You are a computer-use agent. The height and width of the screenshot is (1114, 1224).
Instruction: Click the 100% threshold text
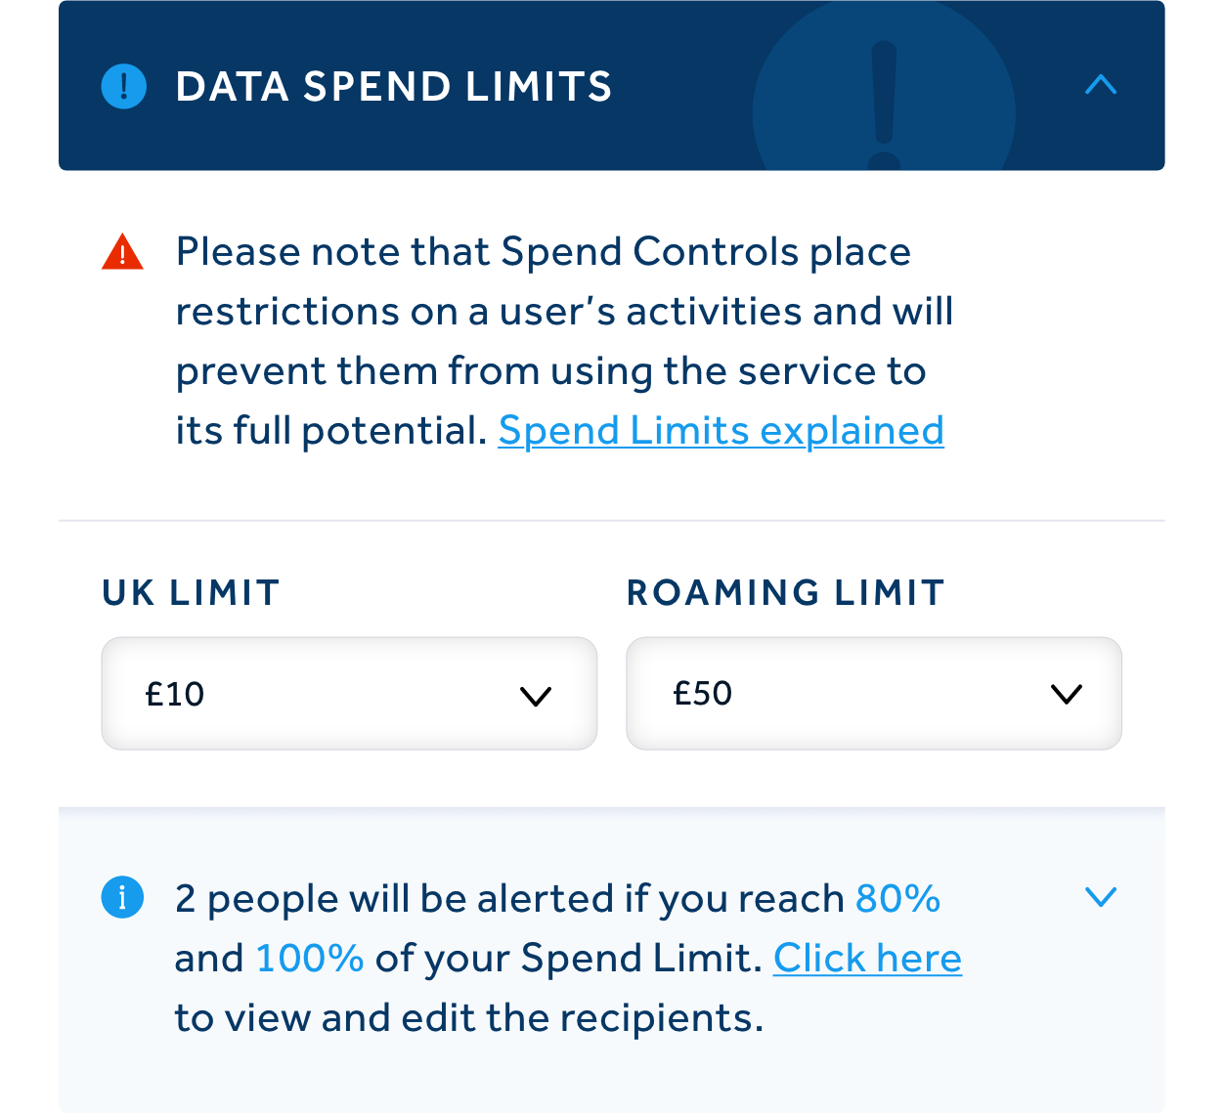point(310,959)
